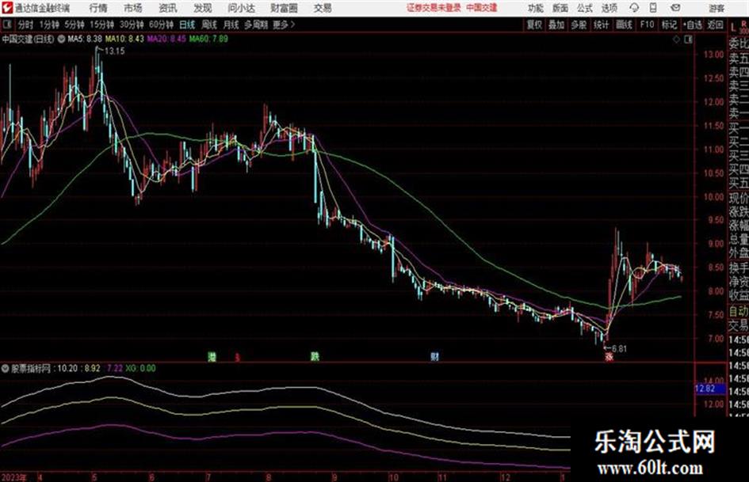Image resolution: width=749 pixels, height=482 pixels.
Task: Click the 统计 toolbar button
Action: point(601,25)
